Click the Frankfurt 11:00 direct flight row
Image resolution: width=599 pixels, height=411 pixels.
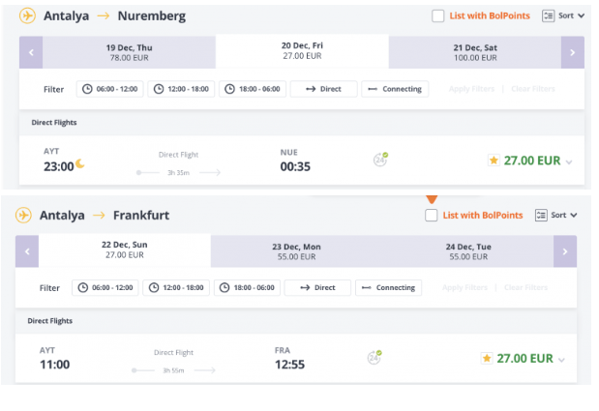[x=296, y=359]
